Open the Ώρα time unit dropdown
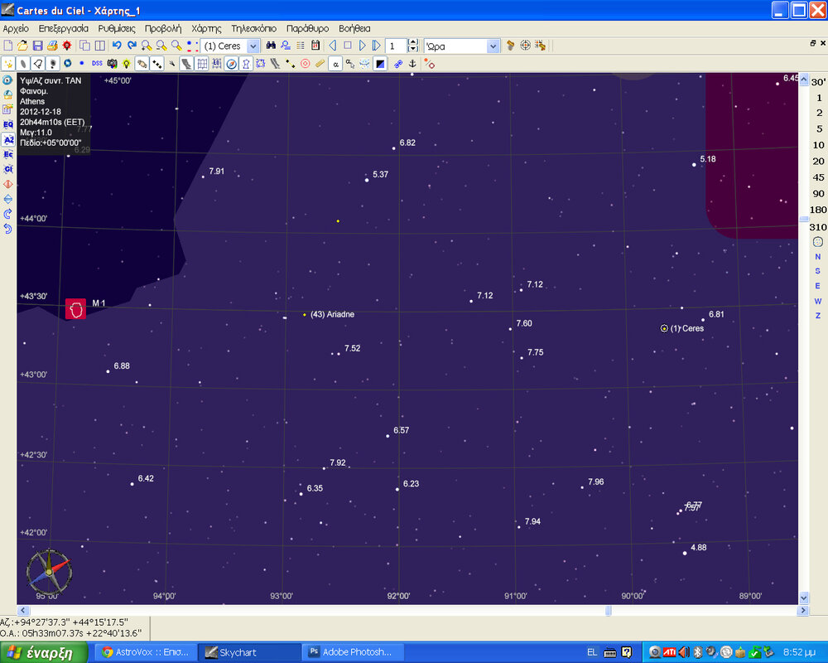Screen dimensions: 828x663 (493, 46)
